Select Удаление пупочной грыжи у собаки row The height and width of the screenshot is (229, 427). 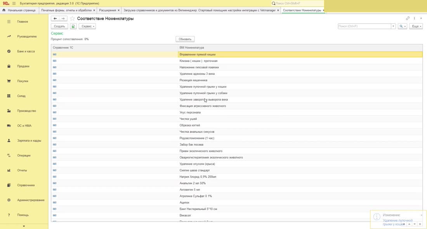tap(237, 93)
